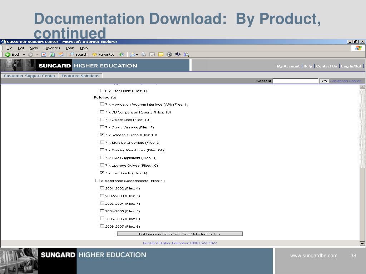The image size is (366, 274).
Task: Run the abc spell check icon
Action: point(178,55)
